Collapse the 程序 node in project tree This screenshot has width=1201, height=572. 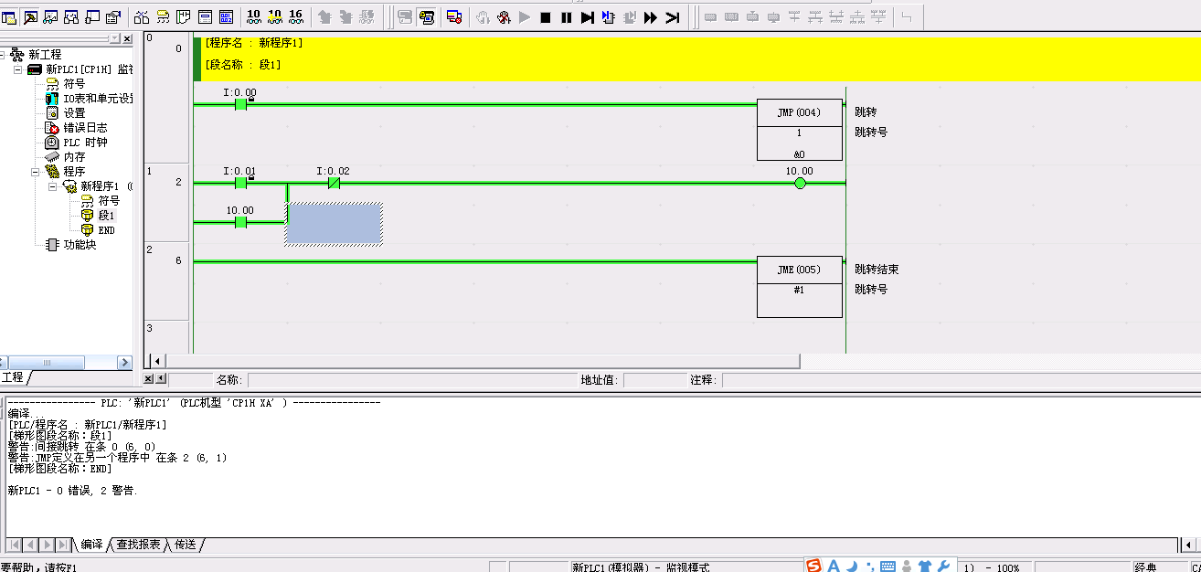pos(36,172)
